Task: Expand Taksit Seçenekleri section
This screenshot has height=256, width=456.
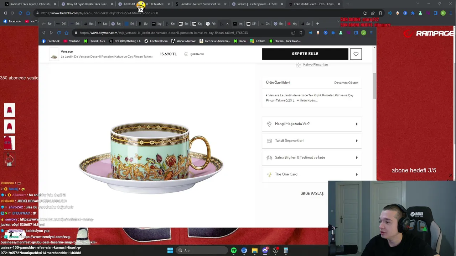Action: point(312,141)
